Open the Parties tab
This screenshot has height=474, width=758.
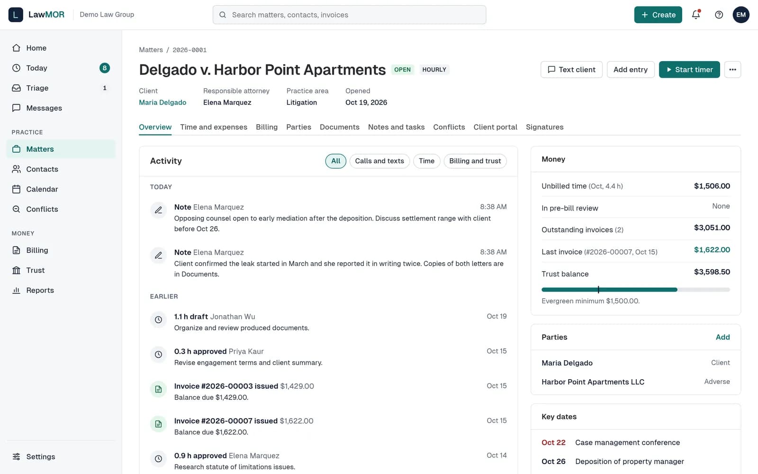(298, 127)
